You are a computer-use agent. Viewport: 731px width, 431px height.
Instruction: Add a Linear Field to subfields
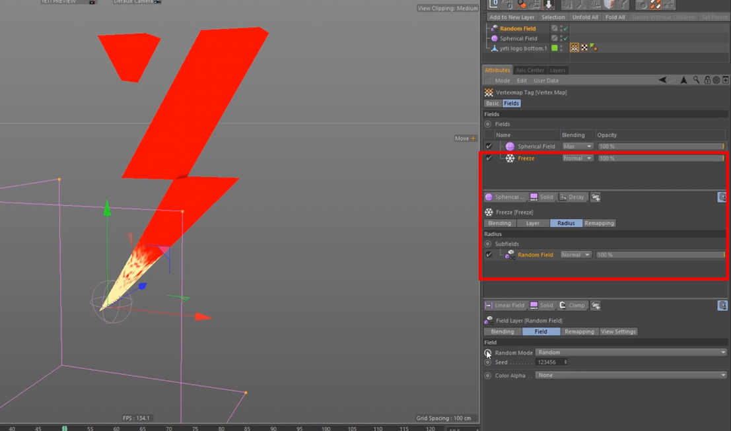click(x=505, y=306)
